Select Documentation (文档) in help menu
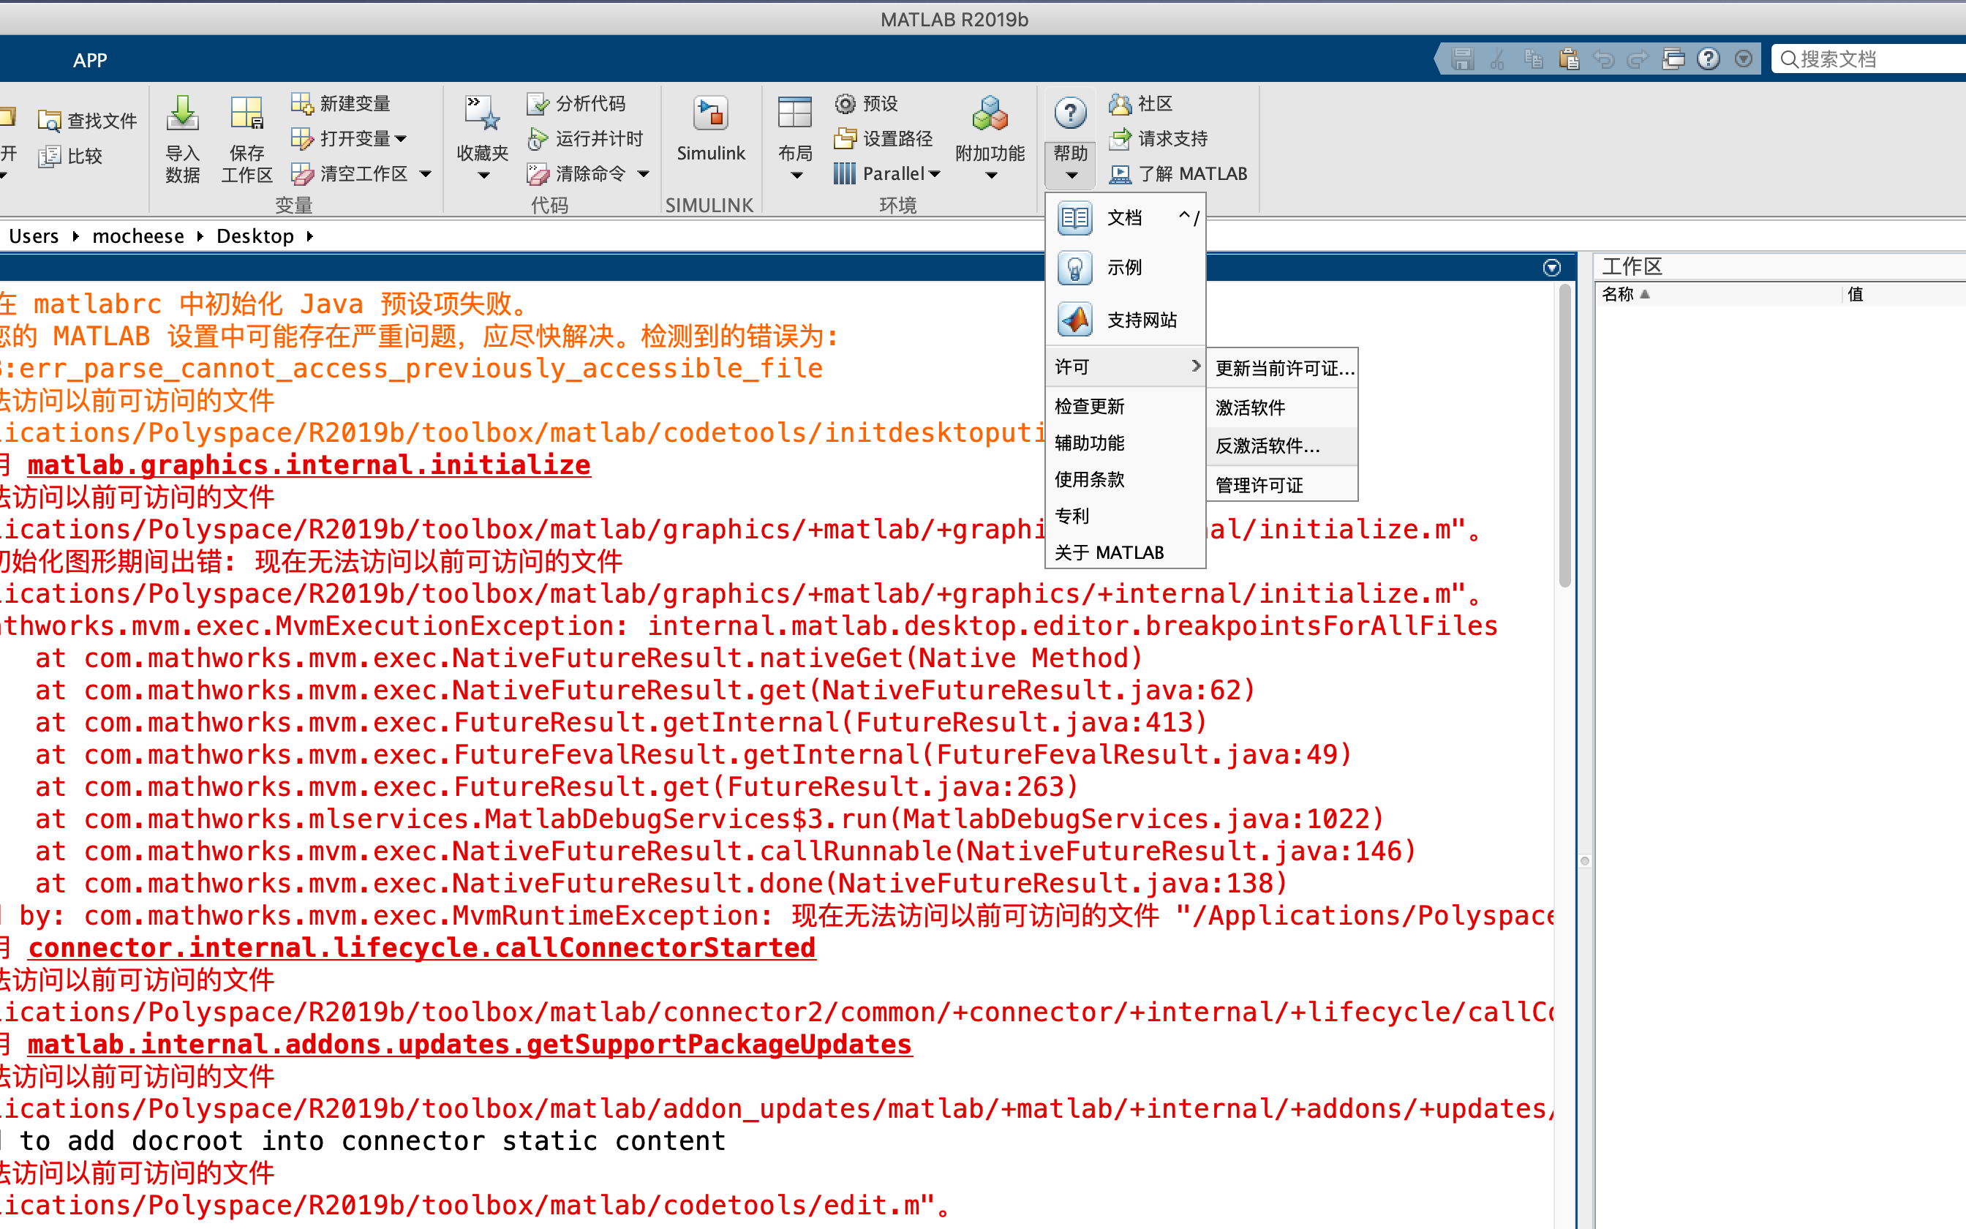Viewport: 1966px width, 1229px height. point(1124,218)
